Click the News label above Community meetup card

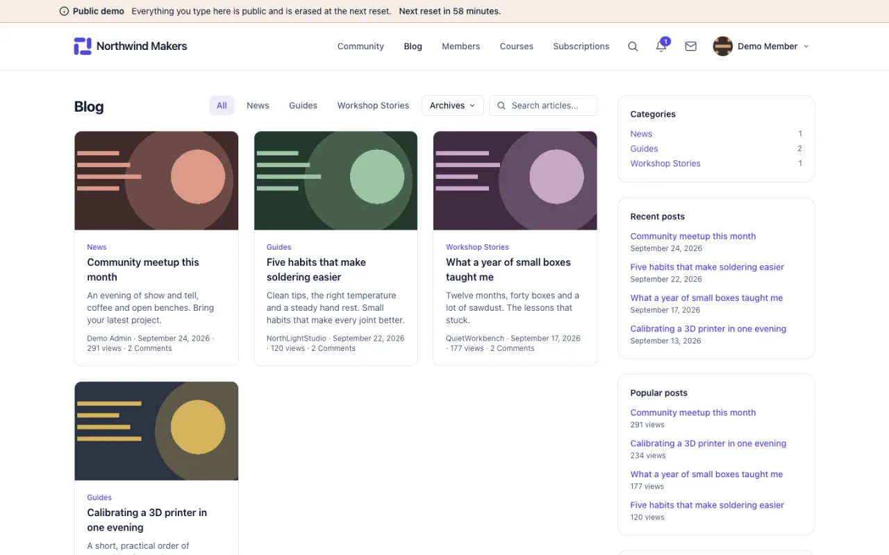[97, 247]
